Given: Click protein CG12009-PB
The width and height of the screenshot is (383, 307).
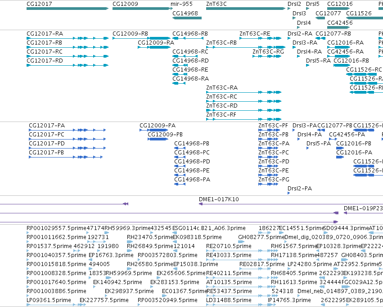Looking at the screenshot, I should click(x=165, y=134).
